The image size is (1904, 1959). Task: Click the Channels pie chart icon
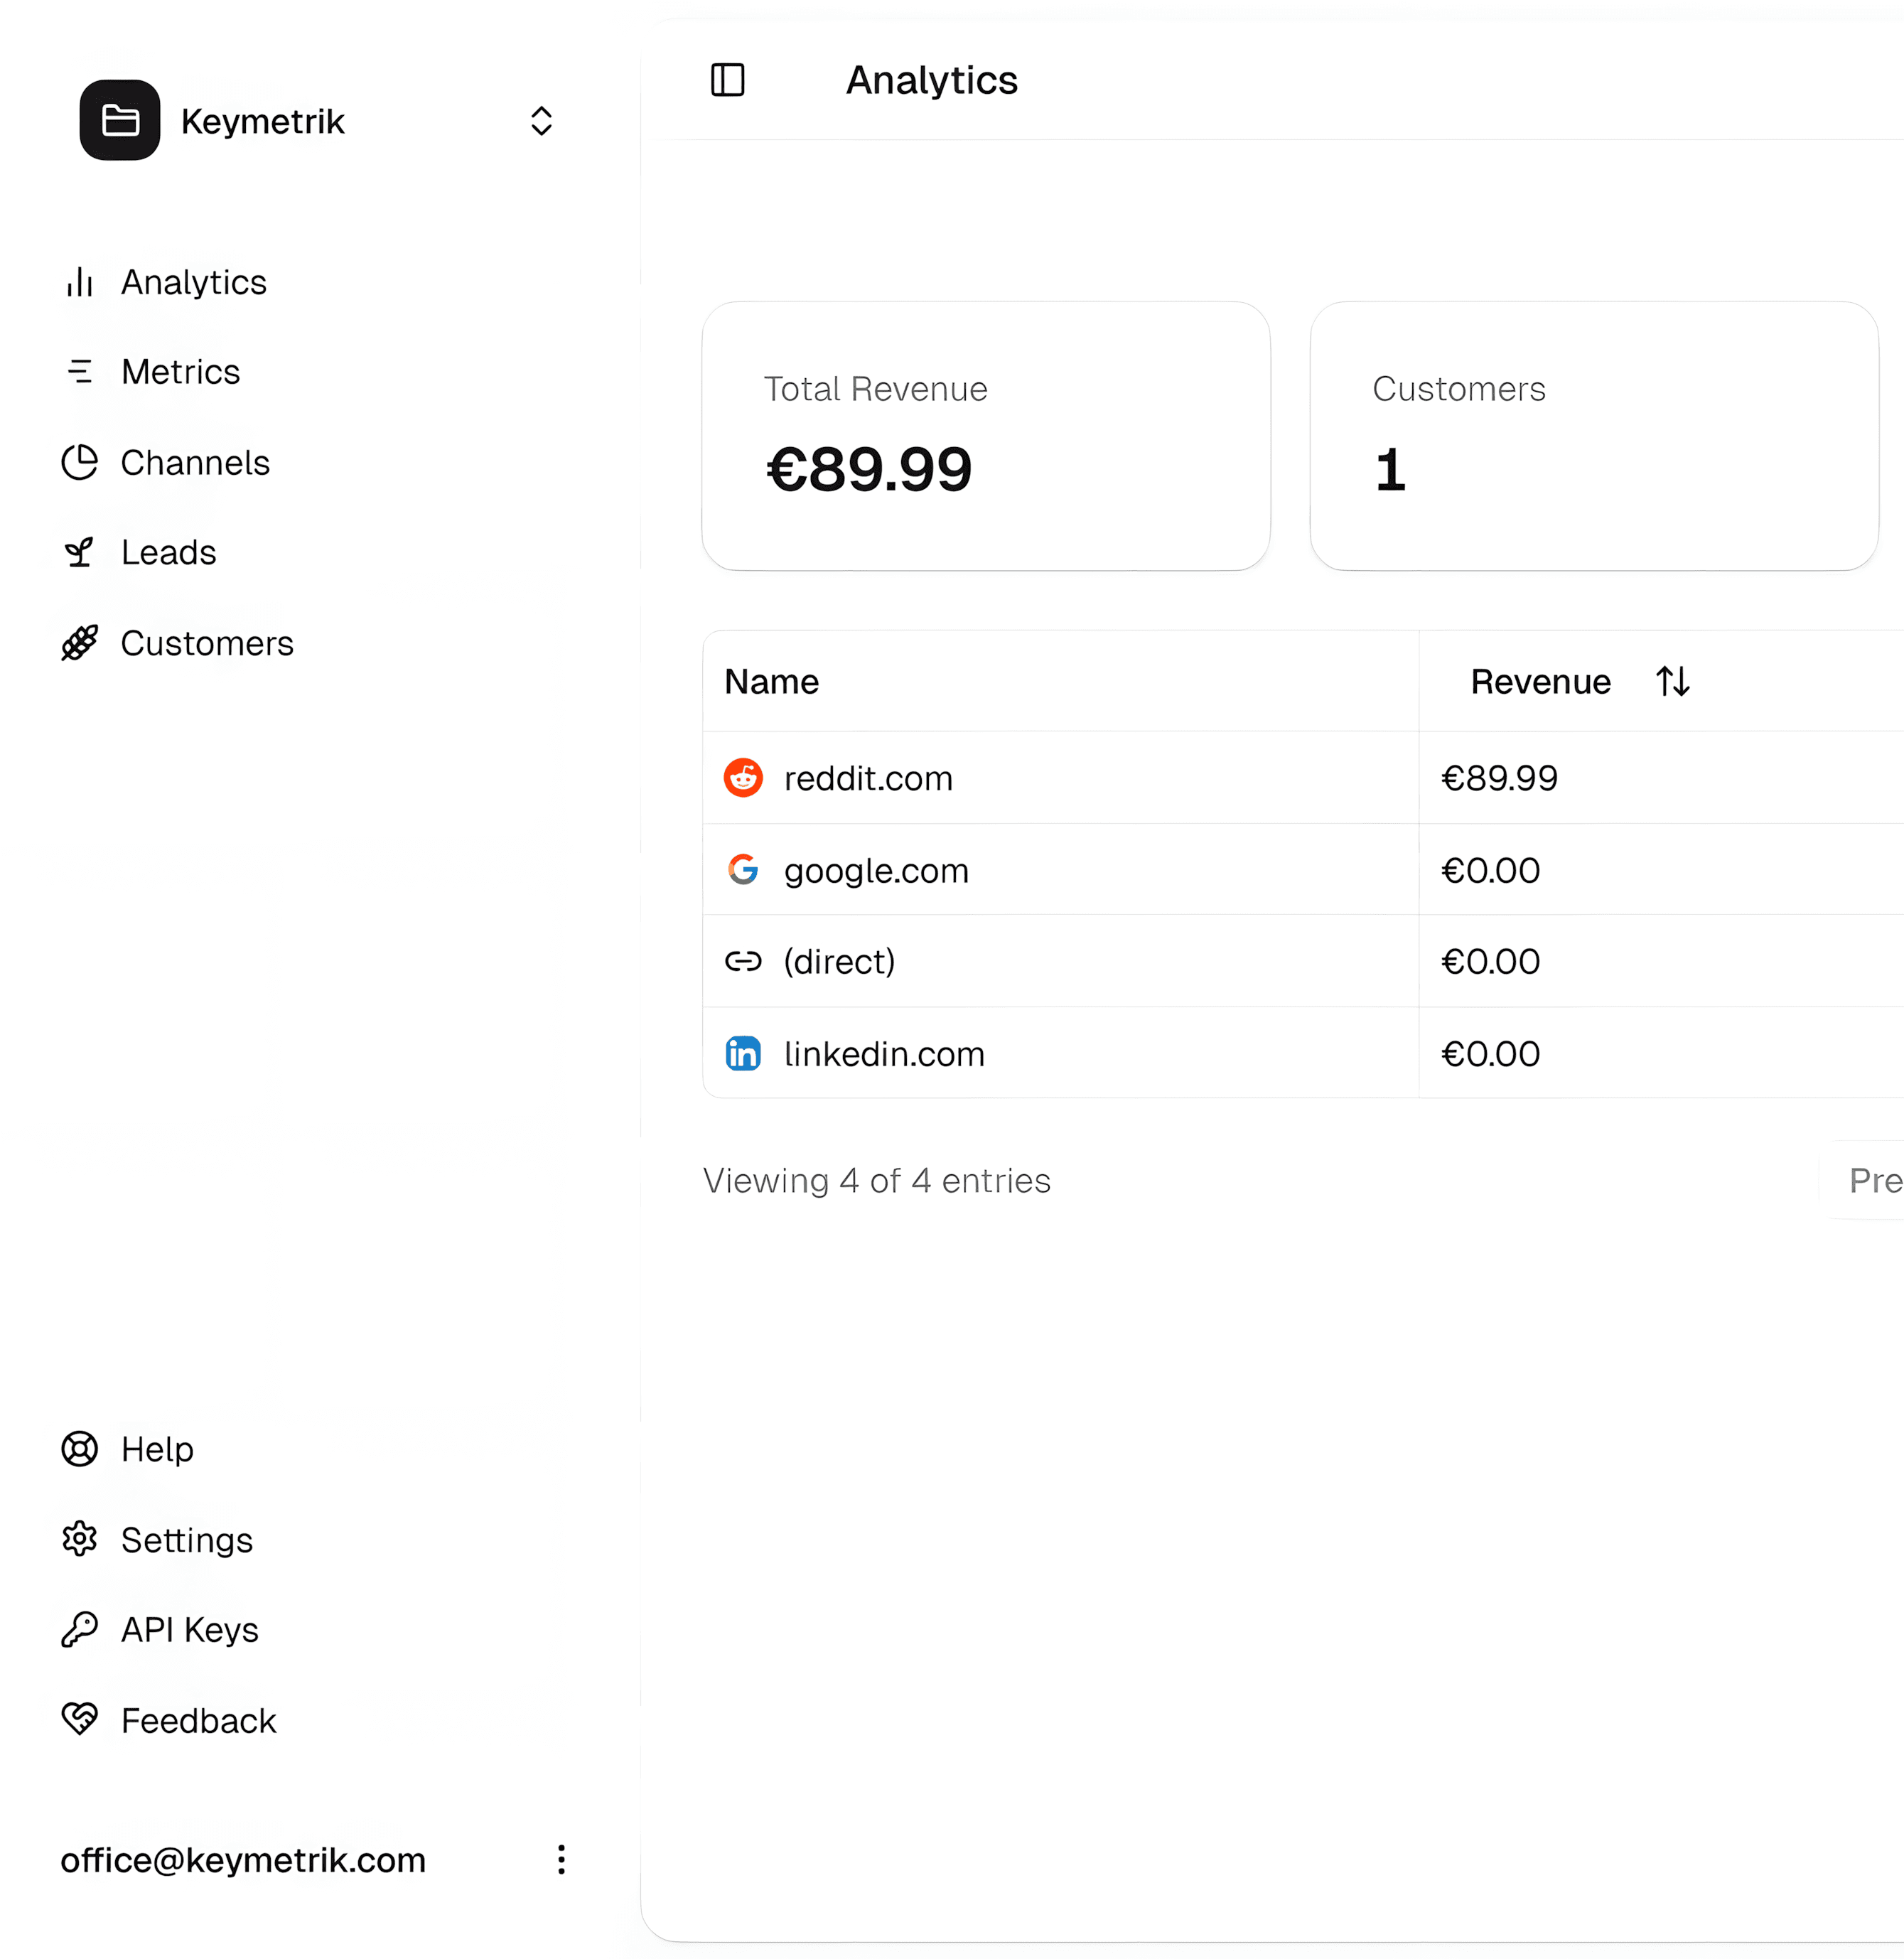[80, 462]
